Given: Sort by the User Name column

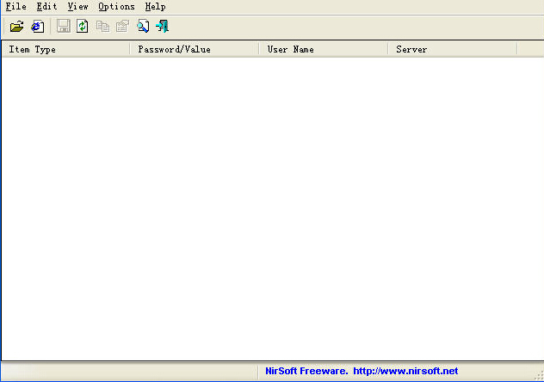Looking at the screenshot, I should coord(323,49).
